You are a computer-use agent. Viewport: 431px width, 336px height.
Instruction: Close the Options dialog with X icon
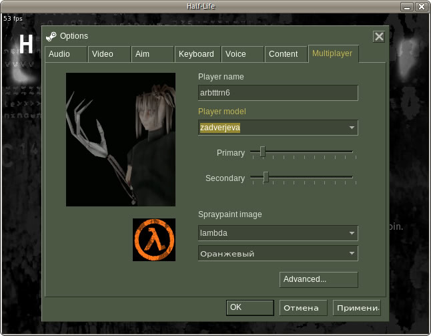(378, 36)
